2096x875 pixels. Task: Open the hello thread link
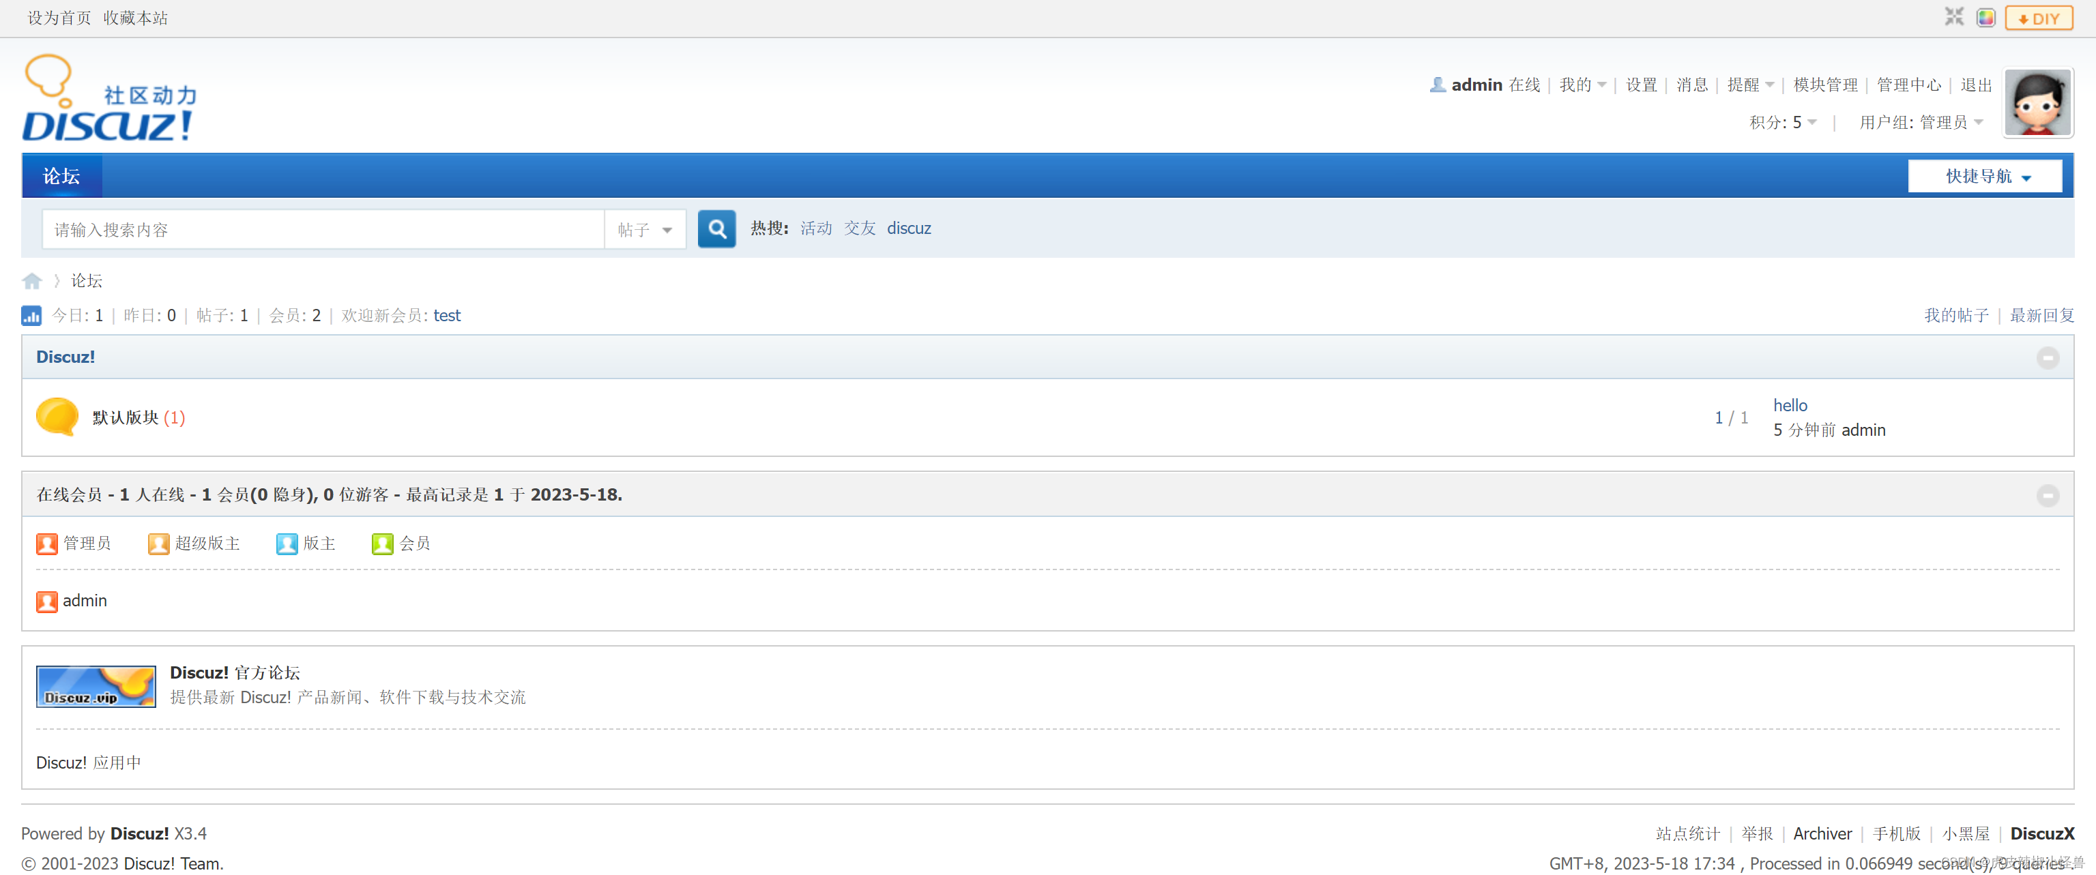coord(1790,405)
